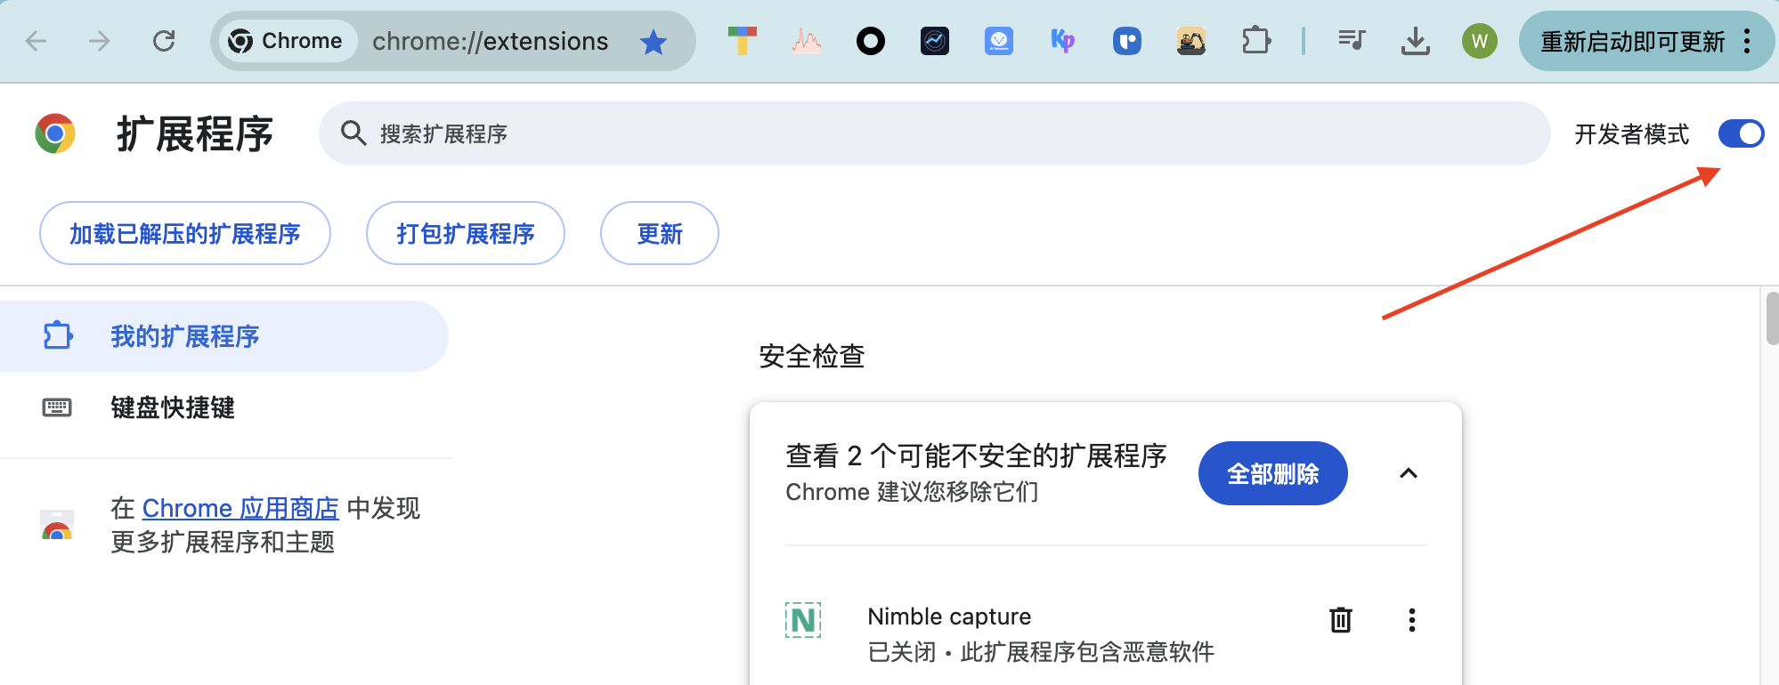Open the Kp extension icon
The image size is (1779, 685).
(1063, 41)
